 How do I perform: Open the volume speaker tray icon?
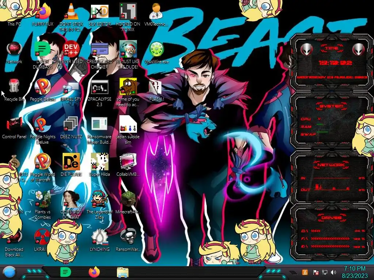tap(333, 272)
